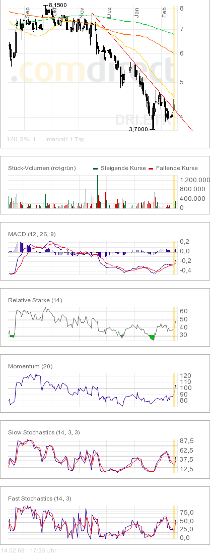This screenshot has width=210, height=554.
Task: Click the Intervall: 1 Tag text
Action: [x=64, y=140]
